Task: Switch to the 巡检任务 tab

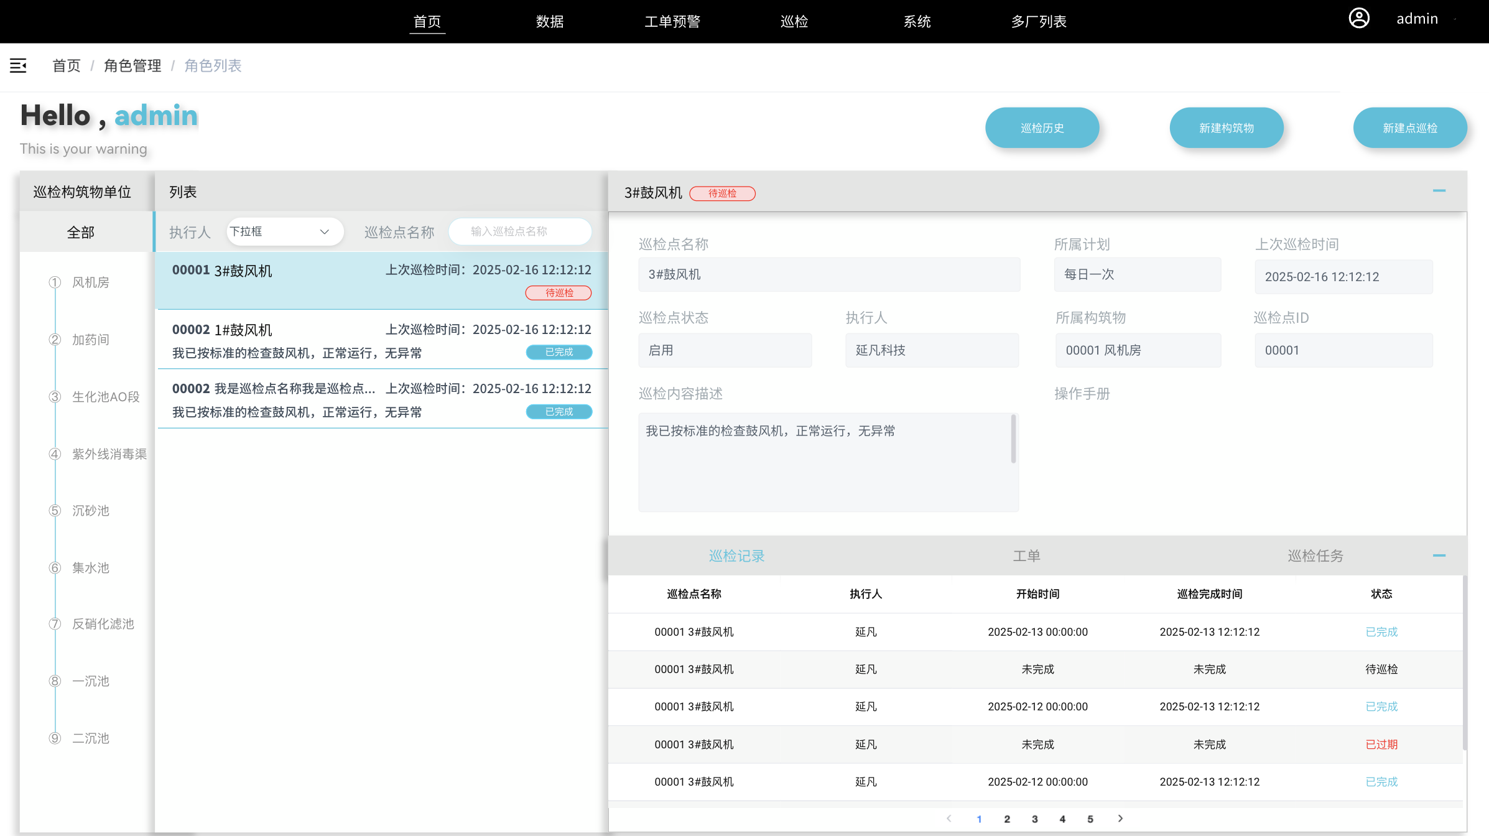Action: point(1315,555)
